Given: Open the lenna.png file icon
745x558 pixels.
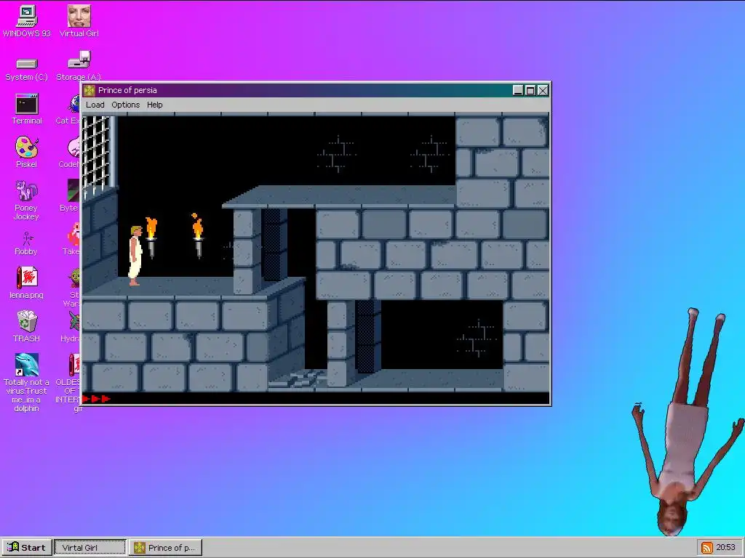Looking at the screenshot, I should tap(27, 283).
